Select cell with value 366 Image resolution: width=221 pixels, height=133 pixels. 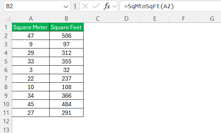click(x=66, y=96)
